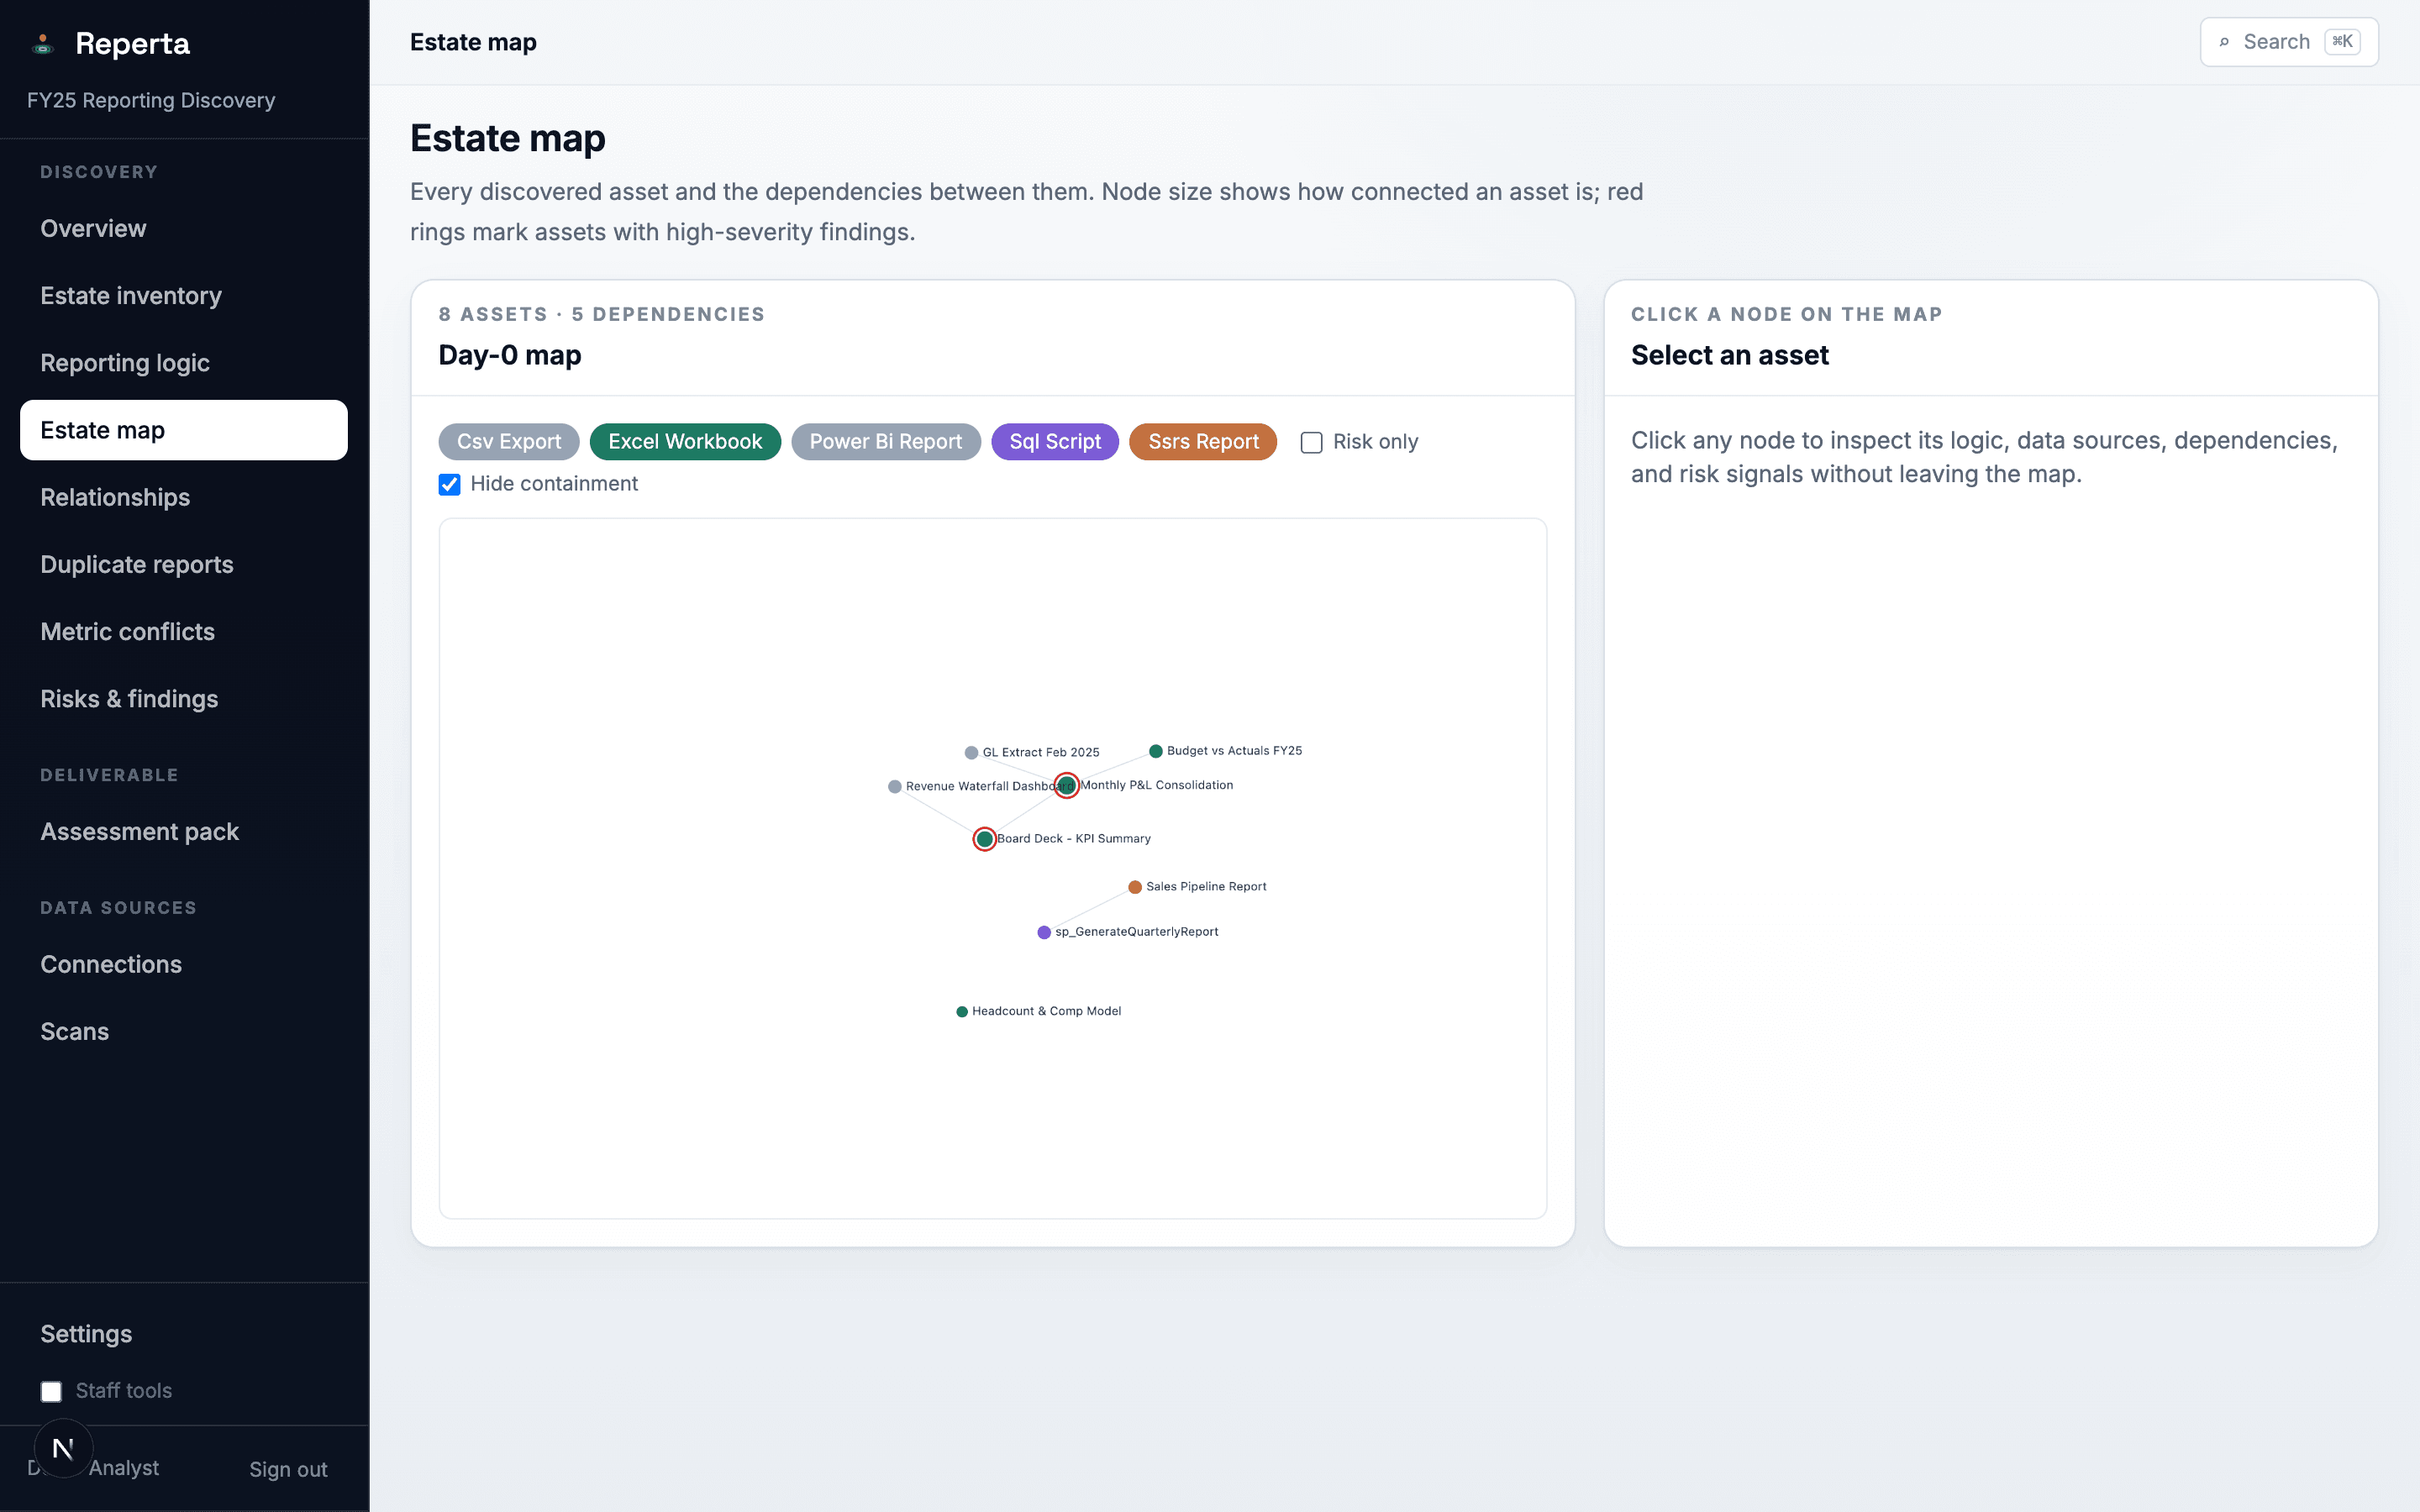Click the Search box in header
The image size is (2420, 1512).
click(2289, 42)
